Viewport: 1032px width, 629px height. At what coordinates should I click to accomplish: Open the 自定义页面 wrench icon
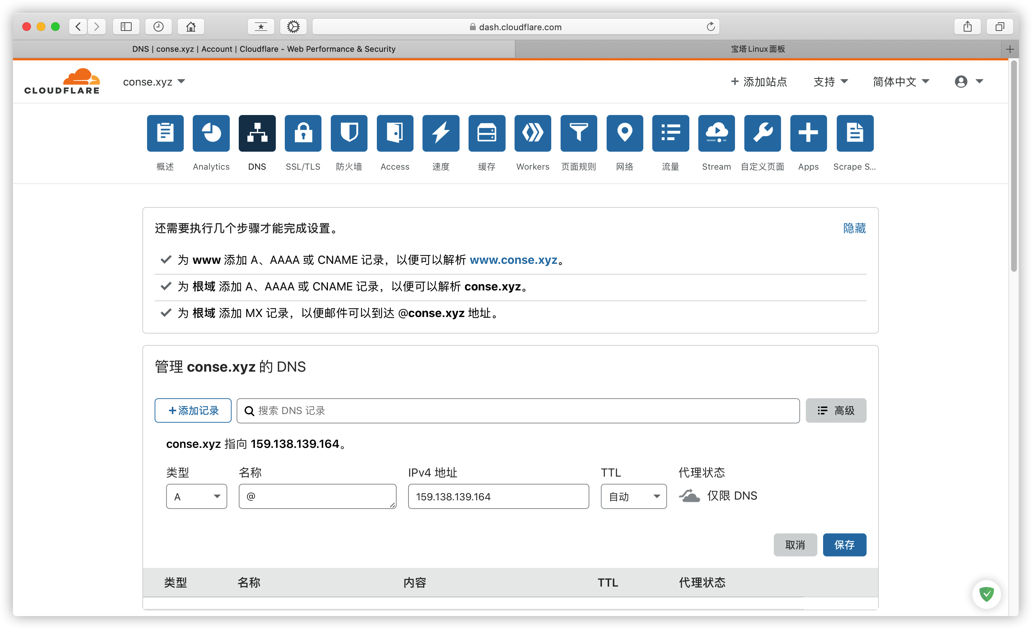762,133
